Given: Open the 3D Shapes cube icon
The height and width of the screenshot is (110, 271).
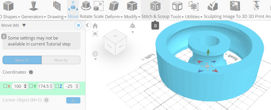Looking at the screenshot, I should [x=9, y=6].
